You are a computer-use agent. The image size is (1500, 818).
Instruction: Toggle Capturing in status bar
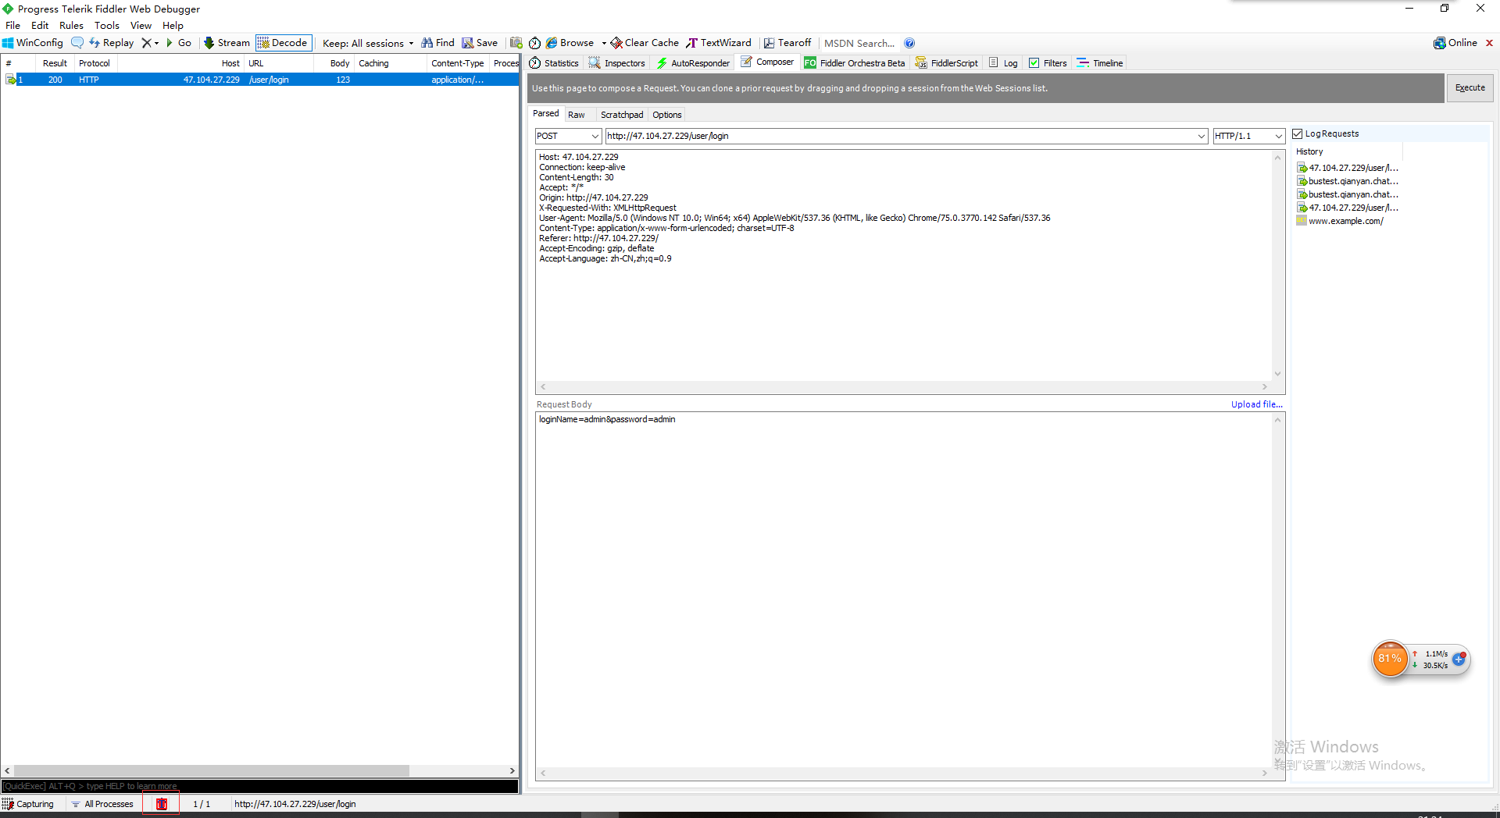(x=29, y=804)
